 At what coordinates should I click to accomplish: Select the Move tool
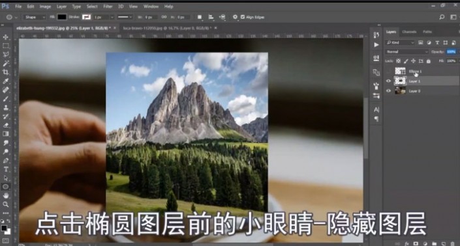coord(6,37)
